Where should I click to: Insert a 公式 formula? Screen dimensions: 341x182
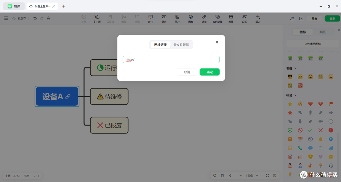pos(244,19)
